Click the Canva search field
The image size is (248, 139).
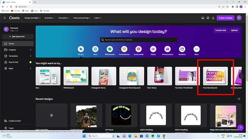[x=139, y=40]
